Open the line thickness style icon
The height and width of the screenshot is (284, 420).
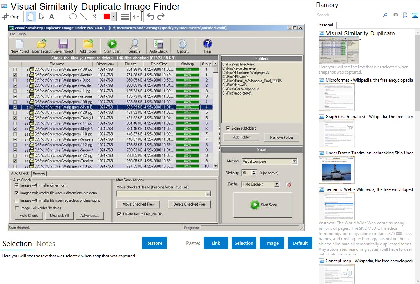(x=125, y=16)
